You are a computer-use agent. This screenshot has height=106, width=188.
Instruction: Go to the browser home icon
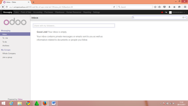174,7
